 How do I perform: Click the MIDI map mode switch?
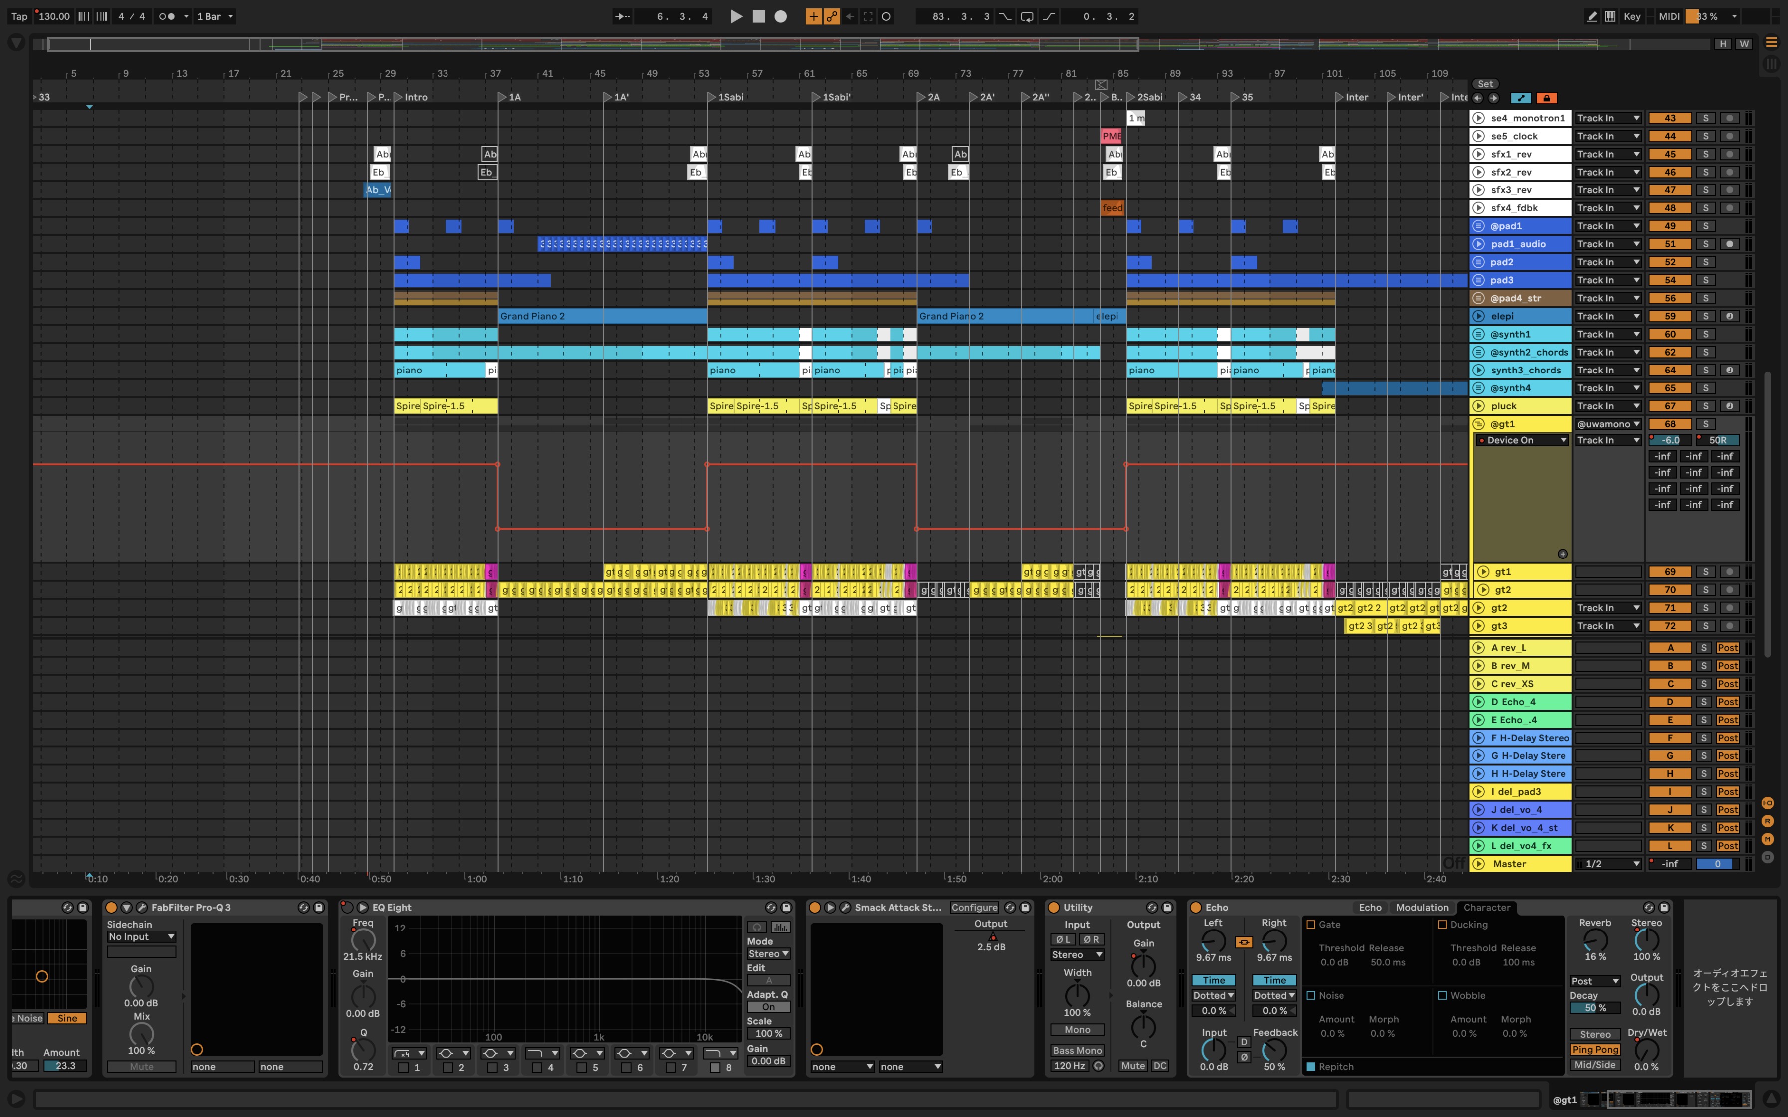[x=1669, y=16]
